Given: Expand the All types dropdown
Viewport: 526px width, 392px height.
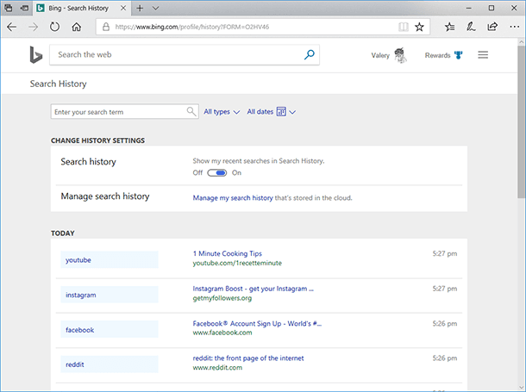Looking at the screenshot, I should click(222, 112).
